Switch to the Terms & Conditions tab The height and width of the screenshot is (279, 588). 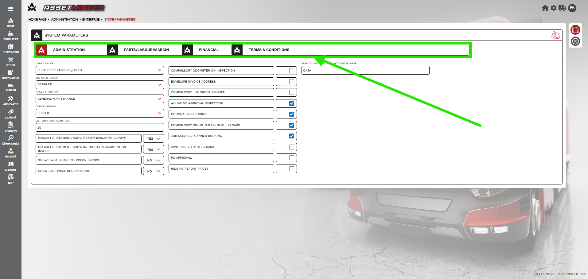pos(269,50)
